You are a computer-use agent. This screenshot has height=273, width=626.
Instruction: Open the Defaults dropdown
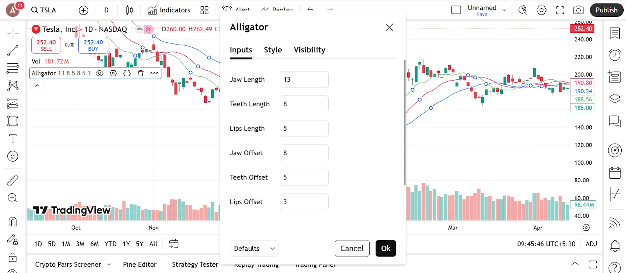click(254, 248)
